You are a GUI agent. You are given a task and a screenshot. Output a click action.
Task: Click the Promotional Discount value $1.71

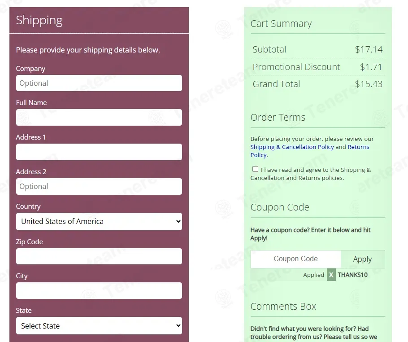pos(371,67)
